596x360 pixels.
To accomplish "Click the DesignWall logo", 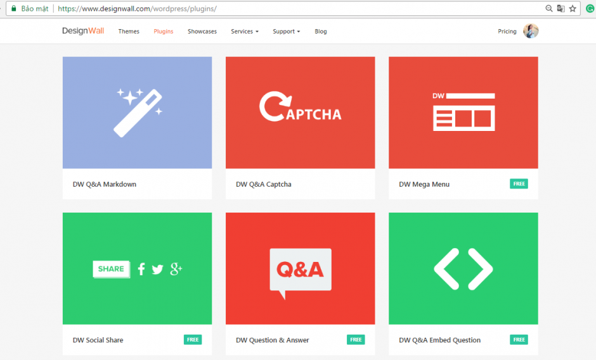I will pos(83,31).
